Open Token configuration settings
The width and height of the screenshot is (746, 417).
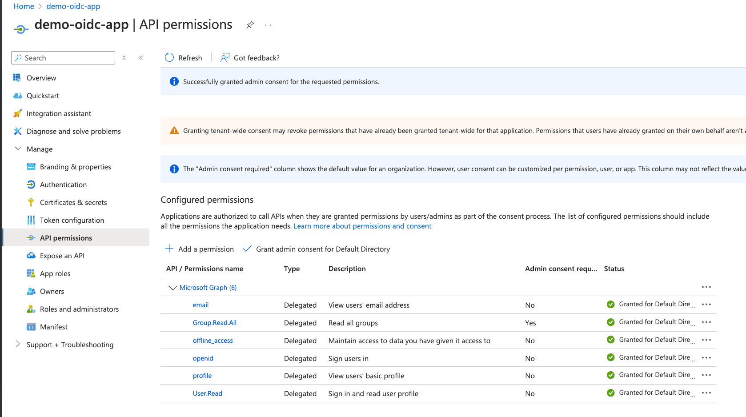(x=72, y=220)
